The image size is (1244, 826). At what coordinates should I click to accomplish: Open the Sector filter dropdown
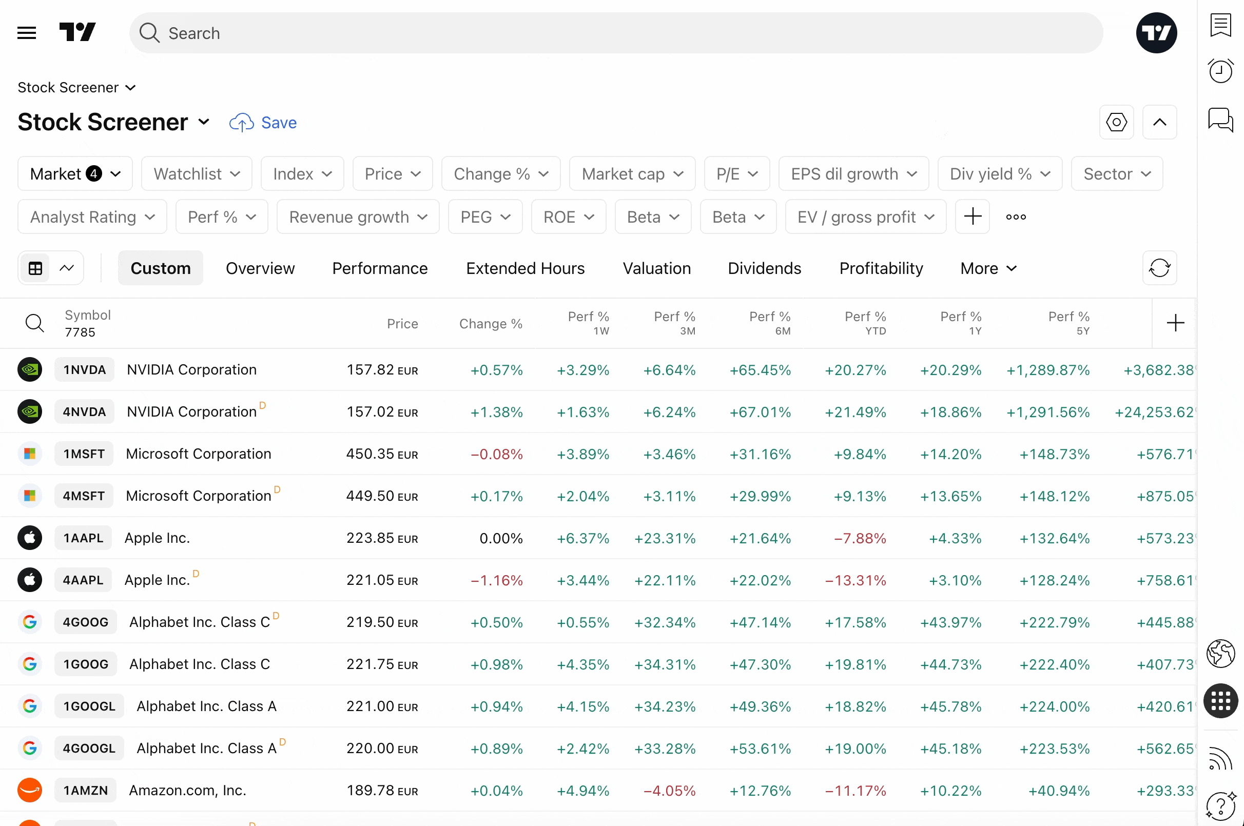pos(1117,174)
